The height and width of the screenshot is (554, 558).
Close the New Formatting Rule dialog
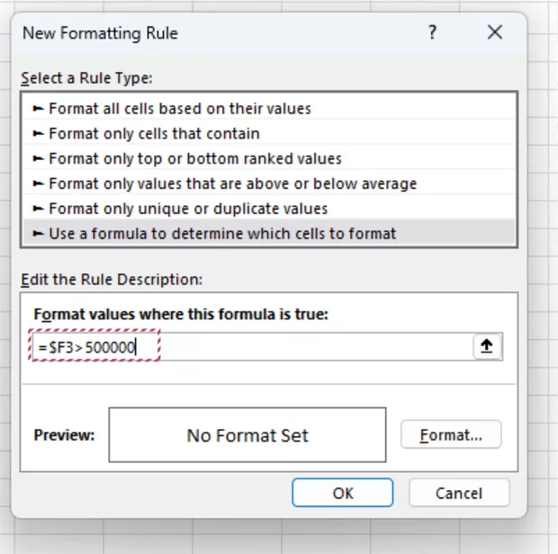(494, 33)
